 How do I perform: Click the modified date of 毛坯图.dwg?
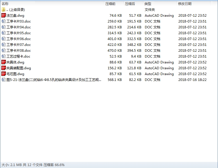pyautogui.click(x=192, y=74)
